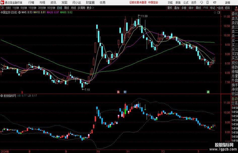The image size is (238, 153).
Task: Switch to 60分钟 period
Action: click(51, 8)
